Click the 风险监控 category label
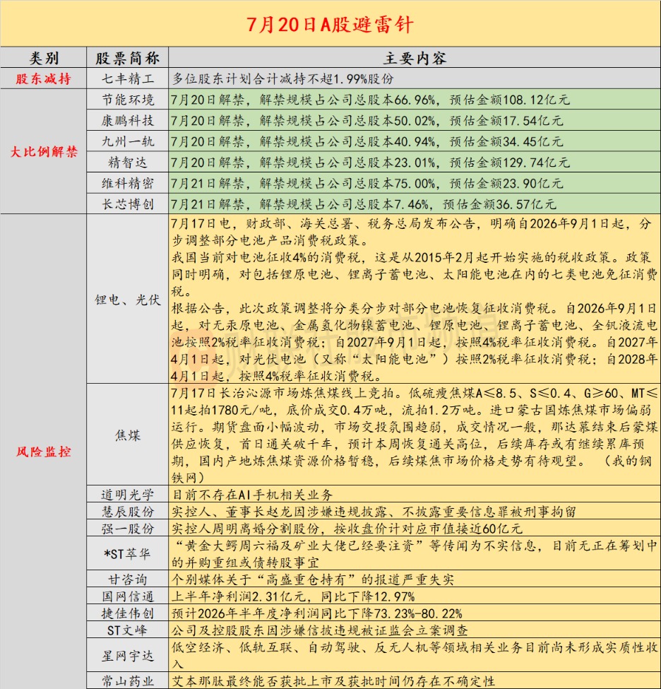Viewport: 661px width, 689px height. [x=44, y=452]
